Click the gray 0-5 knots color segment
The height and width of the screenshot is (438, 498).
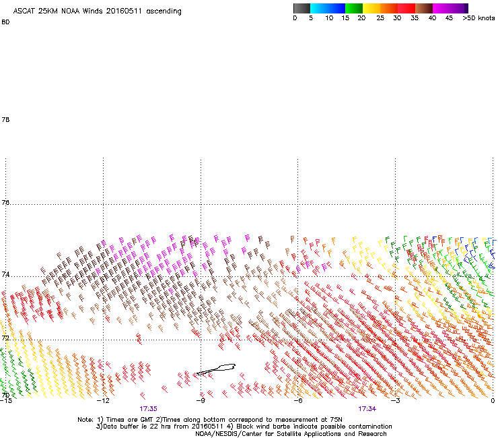click(301, 8)
